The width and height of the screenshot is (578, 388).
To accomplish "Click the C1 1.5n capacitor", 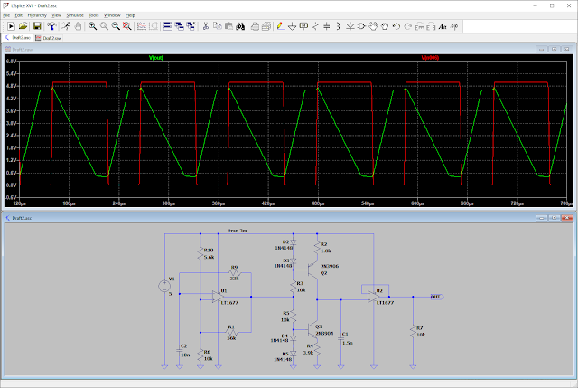I will point(340,340).
